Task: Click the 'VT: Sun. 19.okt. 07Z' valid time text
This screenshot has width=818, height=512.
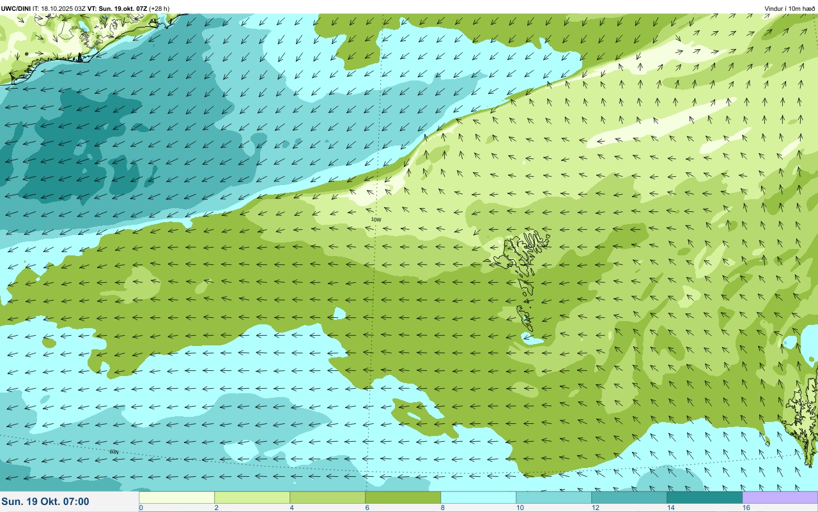Action: pyautogui.click(x=117, y=8)
